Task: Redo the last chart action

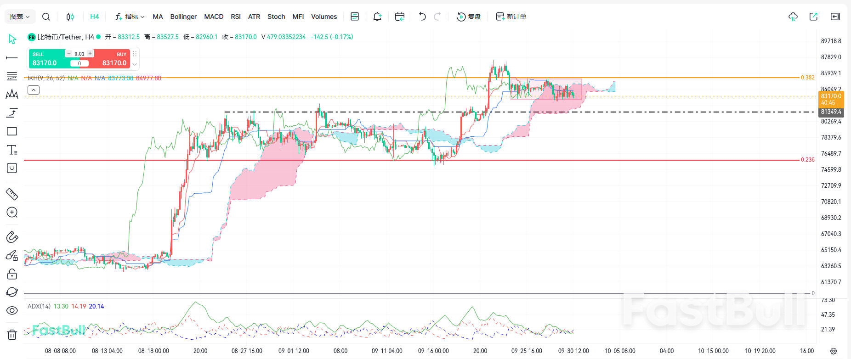Action: point(437,17)
